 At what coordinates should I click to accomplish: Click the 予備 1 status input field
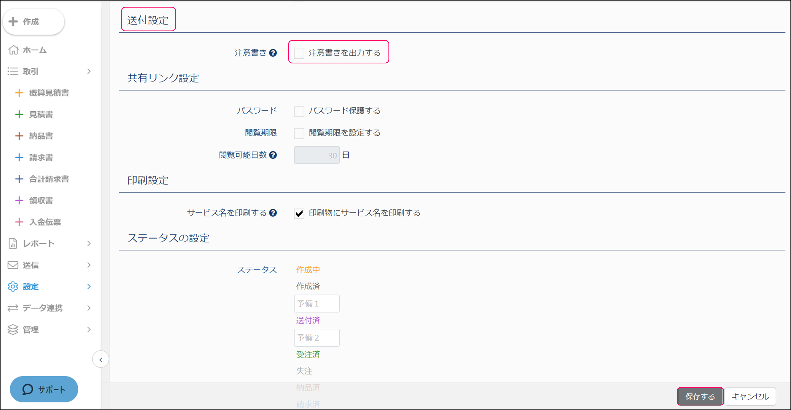pos(317,303)
